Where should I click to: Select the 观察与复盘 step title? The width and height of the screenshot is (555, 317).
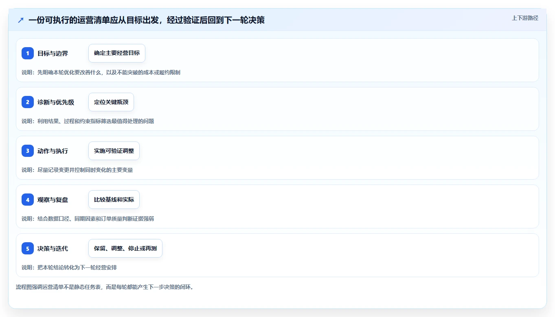[53, 200]
